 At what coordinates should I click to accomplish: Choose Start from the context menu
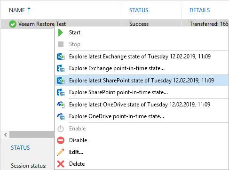pos(142,32)
